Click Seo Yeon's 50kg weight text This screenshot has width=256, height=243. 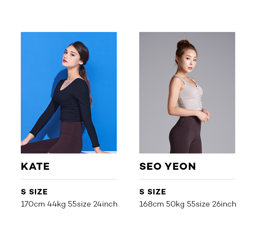(175, 205)
